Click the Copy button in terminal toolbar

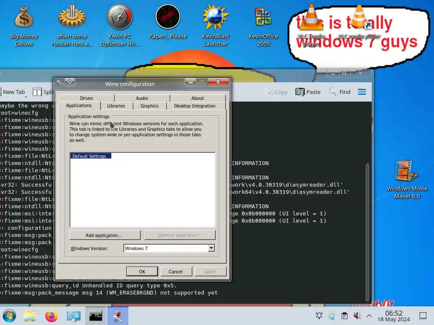pyautogui.click(x=276, y=92)
